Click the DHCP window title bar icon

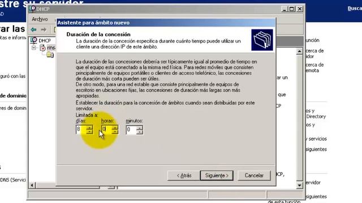[x=32, y=9]
